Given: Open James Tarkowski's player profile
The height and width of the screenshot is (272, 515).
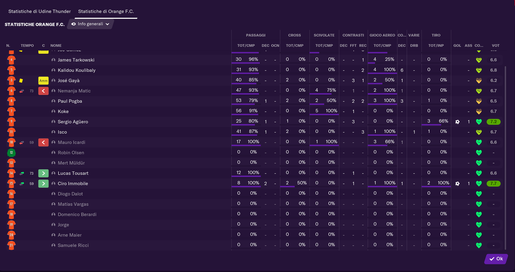Looking at the screenshot, I should tap(76, 60).
